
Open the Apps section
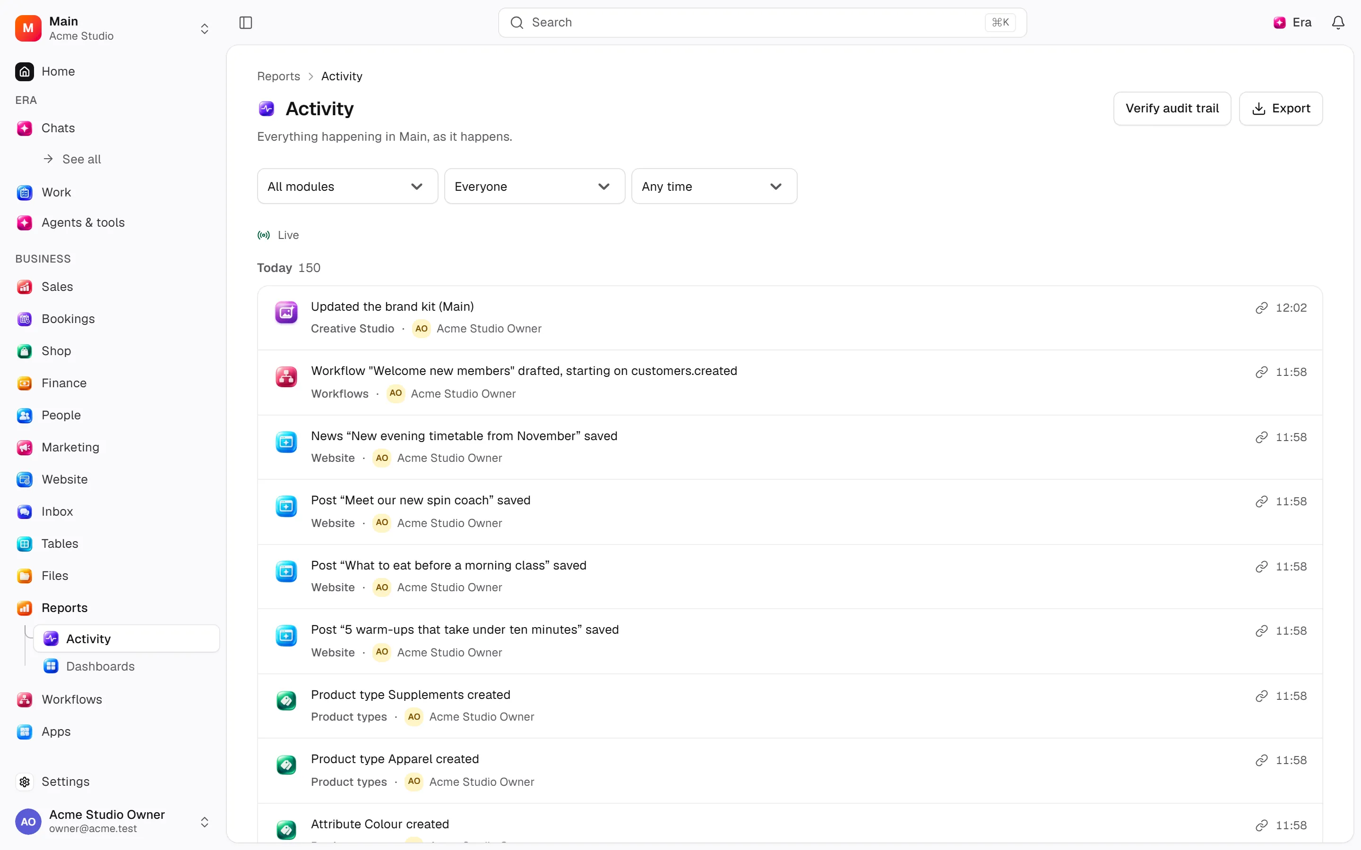coord(112,731)
